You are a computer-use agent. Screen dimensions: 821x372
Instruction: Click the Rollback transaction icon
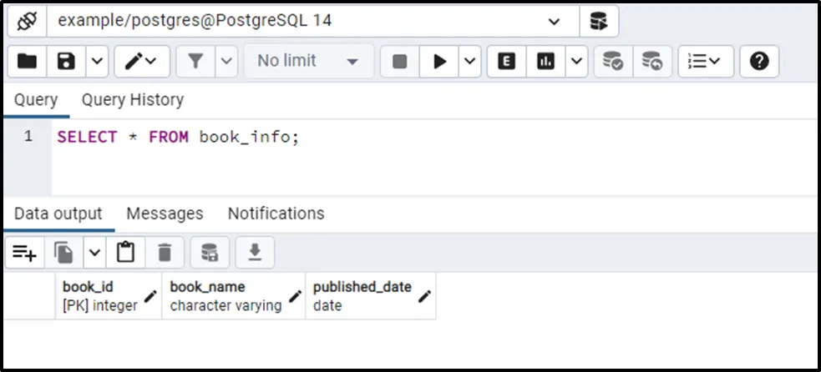651,61
